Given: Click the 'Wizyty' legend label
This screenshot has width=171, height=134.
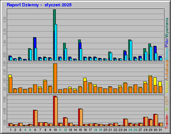Looking at the screenshot, I should (x=167, y=87).
